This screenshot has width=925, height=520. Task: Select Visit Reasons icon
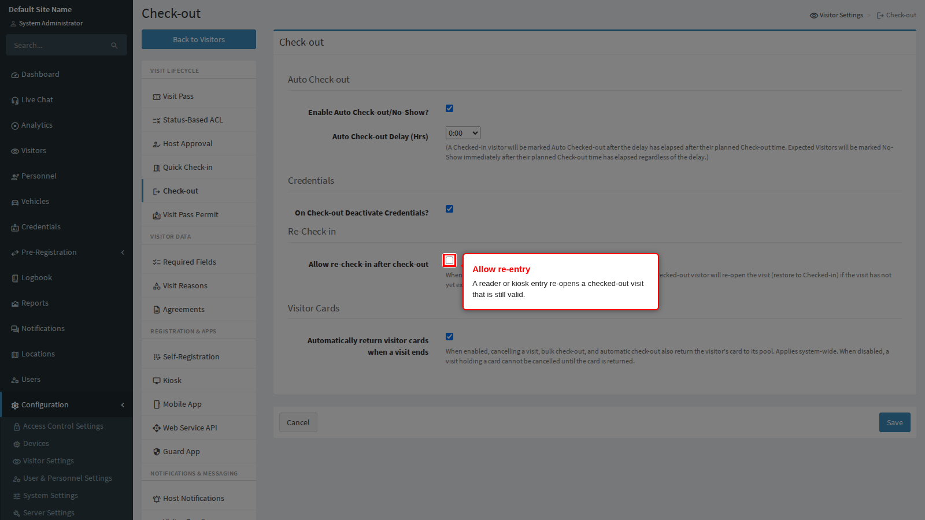[157, 286]
